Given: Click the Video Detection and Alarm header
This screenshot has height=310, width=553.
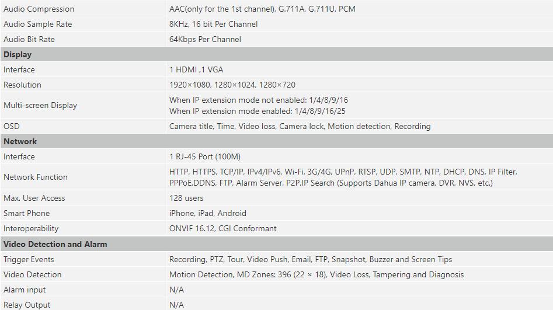Looking at the screenshot, I should point(277,244).
